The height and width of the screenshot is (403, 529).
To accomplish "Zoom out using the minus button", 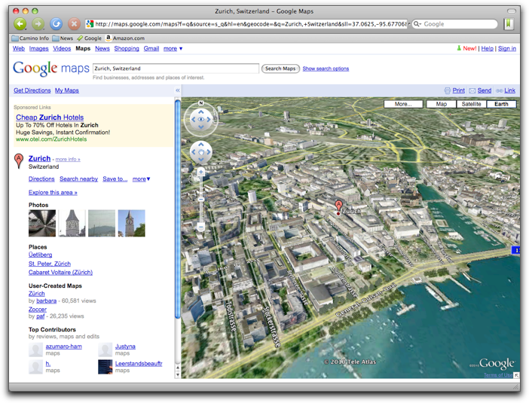I will click(201, 226).
